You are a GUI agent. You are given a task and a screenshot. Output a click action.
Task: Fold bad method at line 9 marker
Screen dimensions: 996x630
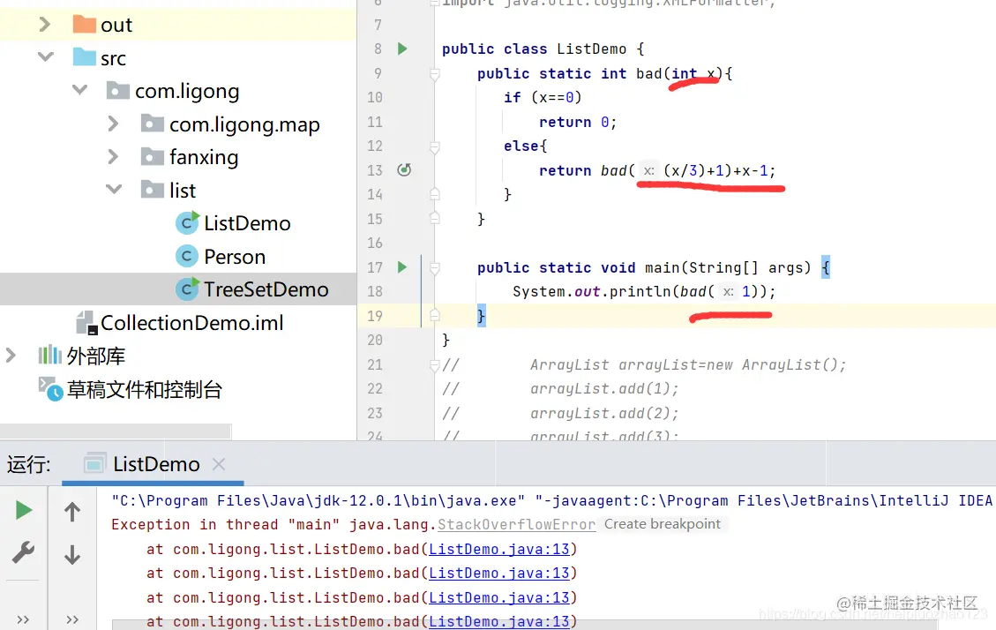coord(434,74)
